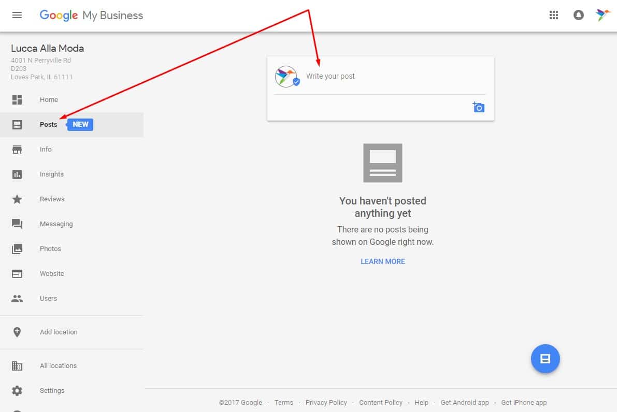Open the account profile hummingbird avatar
The height and width of the screenshot is (412, 617).
(602, 15)
